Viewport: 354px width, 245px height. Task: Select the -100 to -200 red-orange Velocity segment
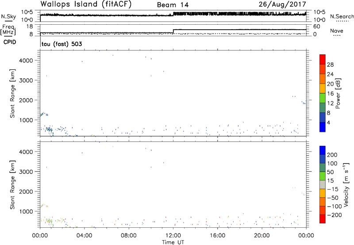(x=323, y=210)
